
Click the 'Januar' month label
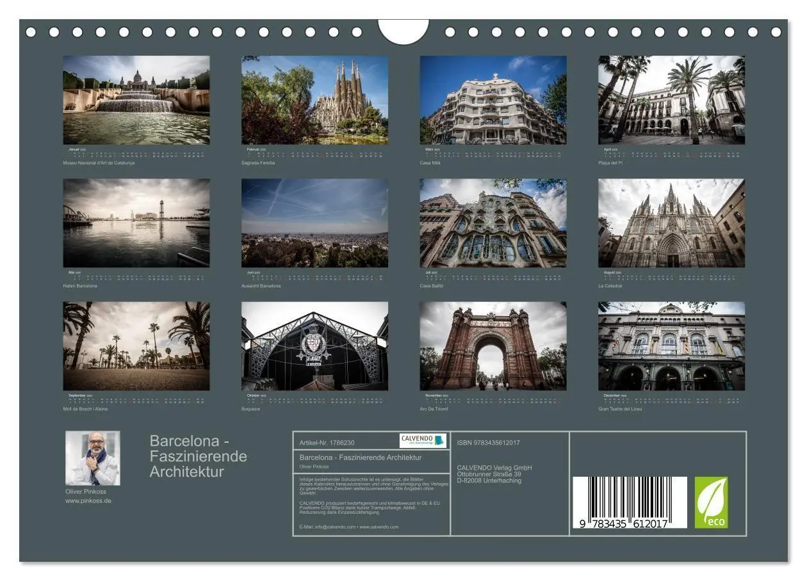coord(74,149)
